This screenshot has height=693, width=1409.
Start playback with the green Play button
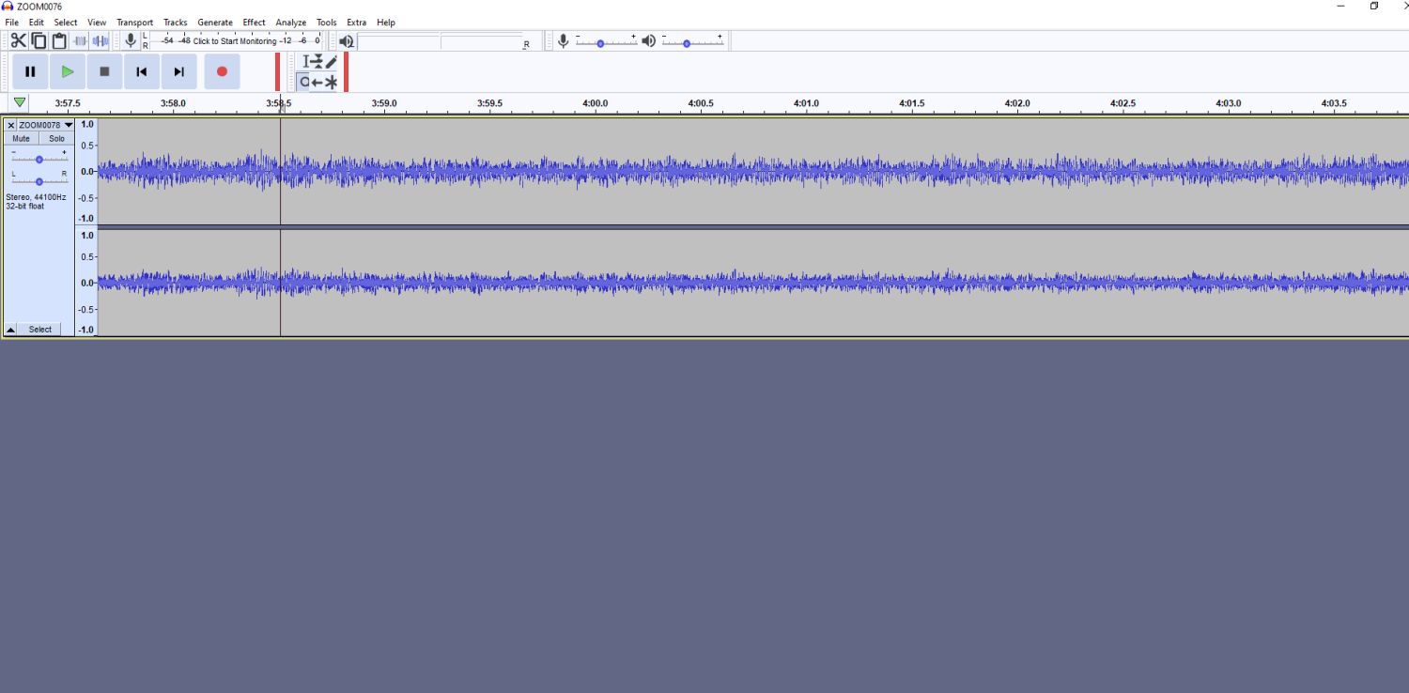click(x=68, y=71)
